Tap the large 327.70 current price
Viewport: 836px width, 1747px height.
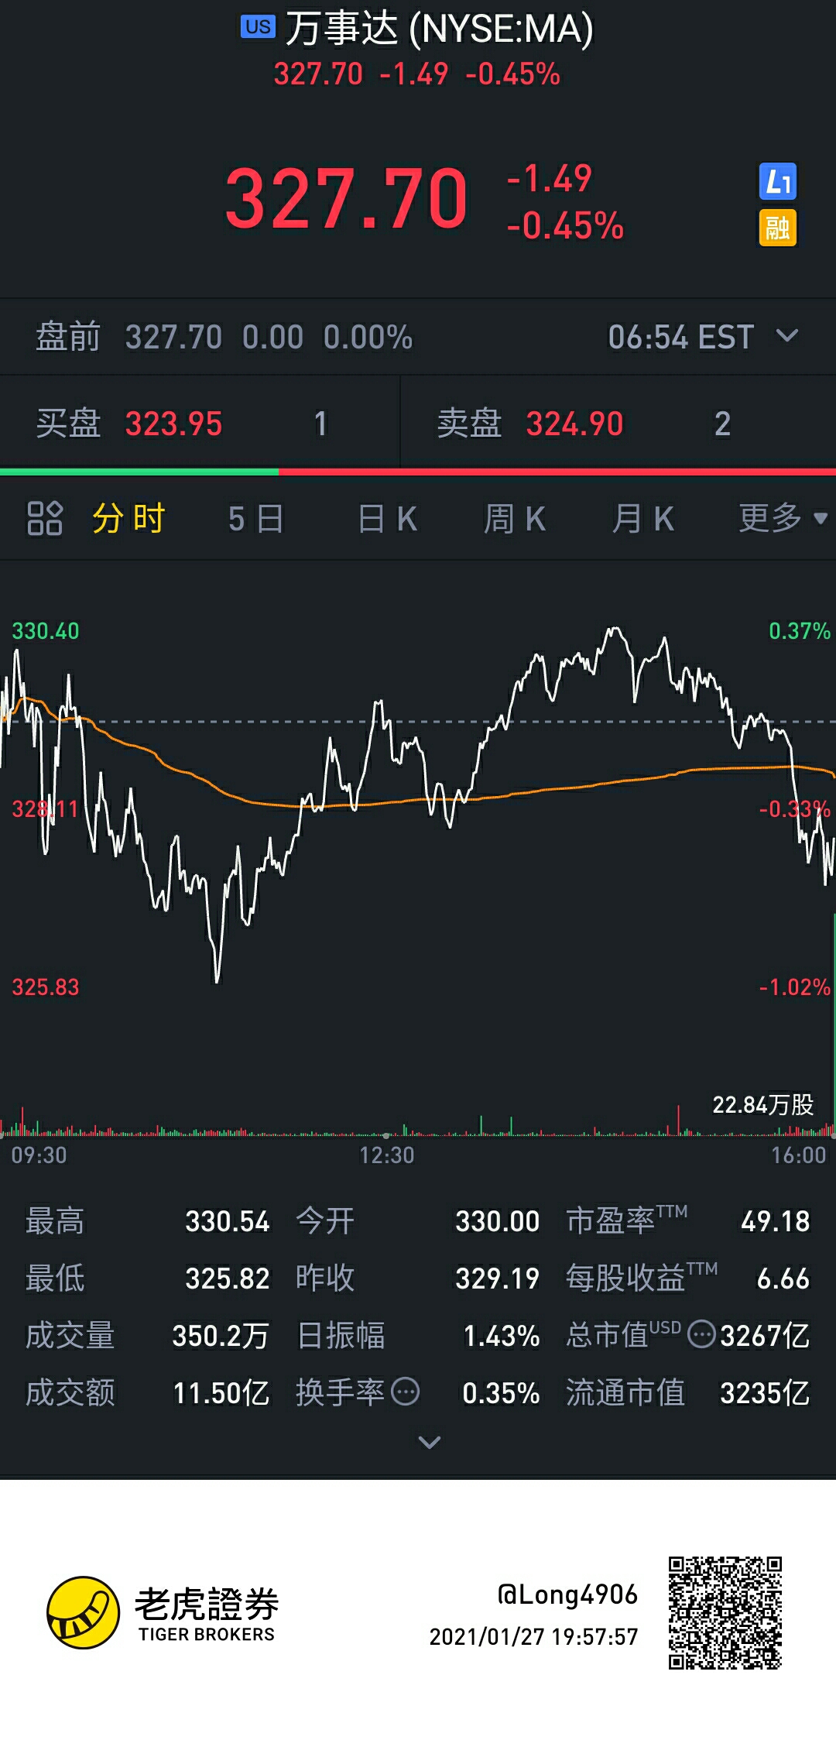pos(346,199)
